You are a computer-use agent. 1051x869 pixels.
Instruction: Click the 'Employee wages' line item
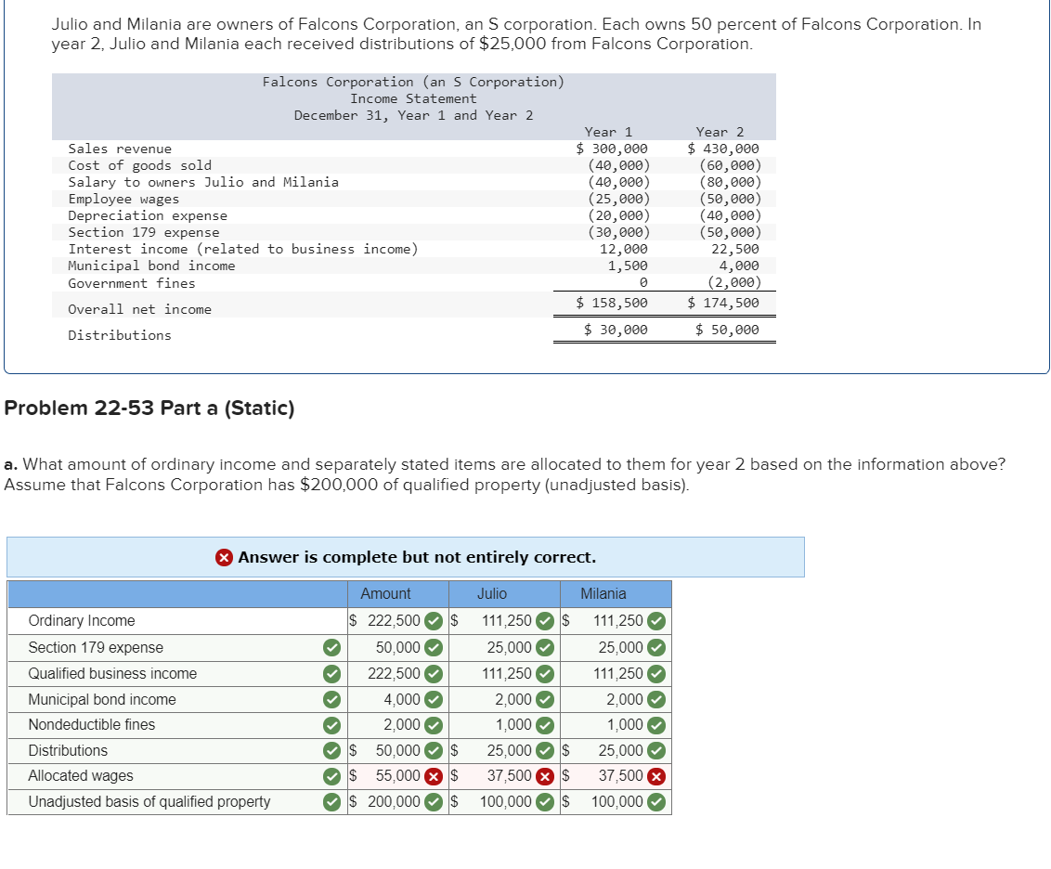[x=123, y=199]
